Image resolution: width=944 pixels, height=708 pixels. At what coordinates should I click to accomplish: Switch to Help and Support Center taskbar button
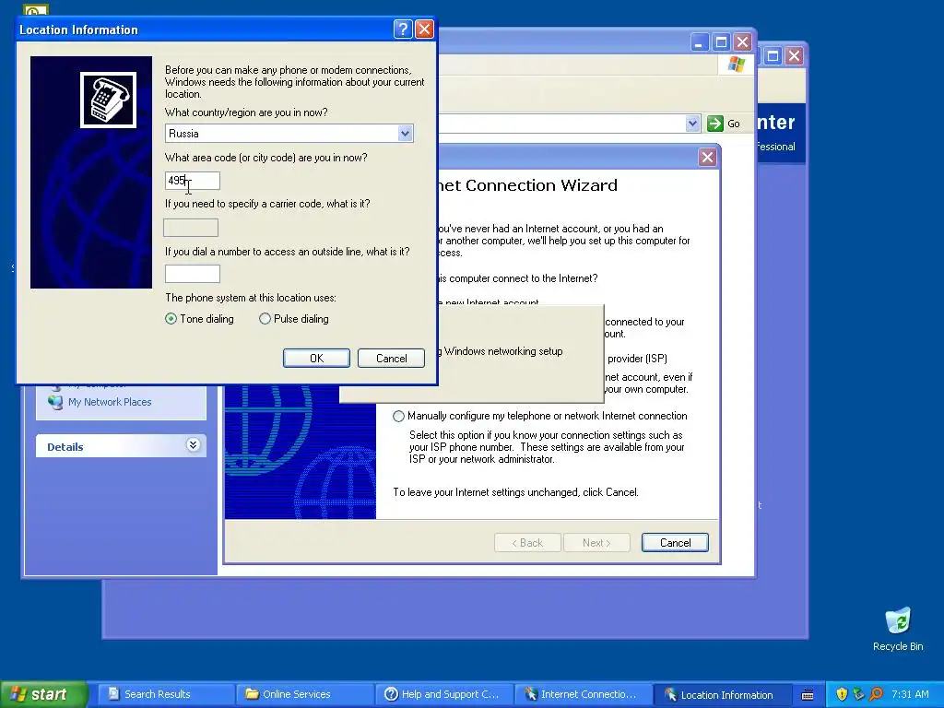tap(444, 694)
